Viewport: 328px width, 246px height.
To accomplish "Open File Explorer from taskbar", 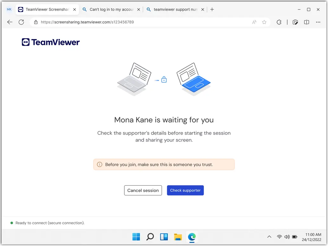I will [178, 237].
